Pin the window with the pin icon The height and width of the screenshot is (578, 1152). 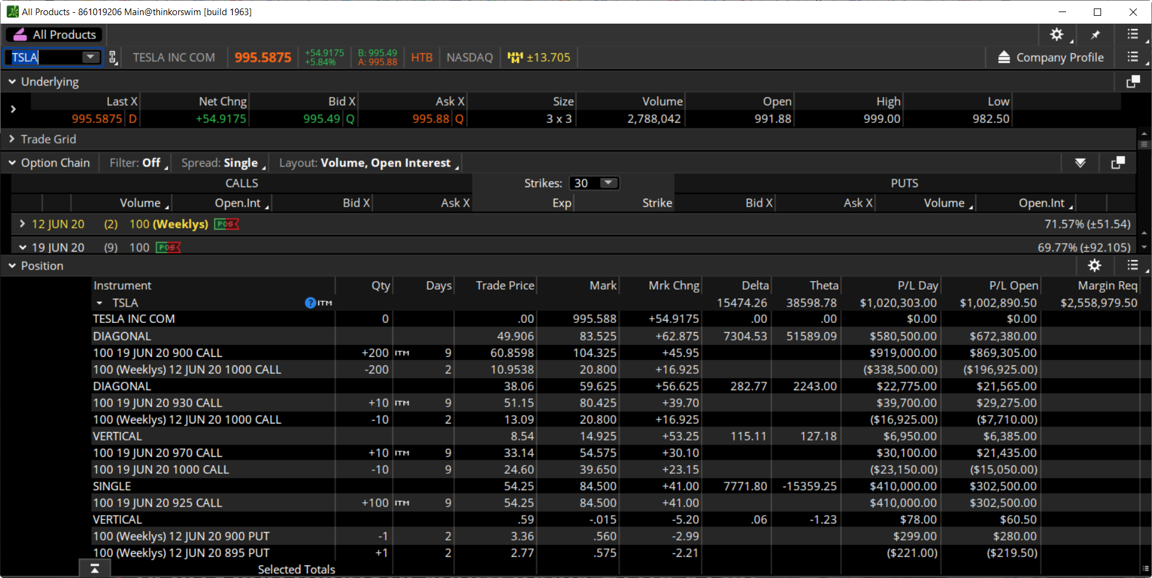pyautogui.click(x=1095, y=35)
